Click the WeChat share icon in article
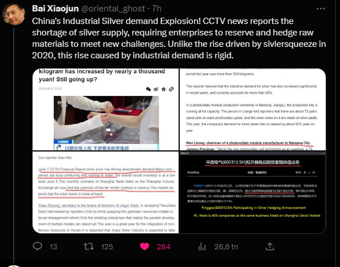Screen dimensions: 340x267 pos(148,89)
